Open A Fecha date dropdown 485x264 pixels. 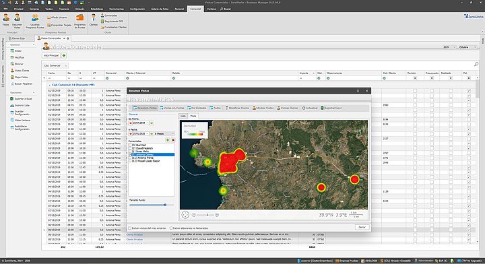coord(148,133)
